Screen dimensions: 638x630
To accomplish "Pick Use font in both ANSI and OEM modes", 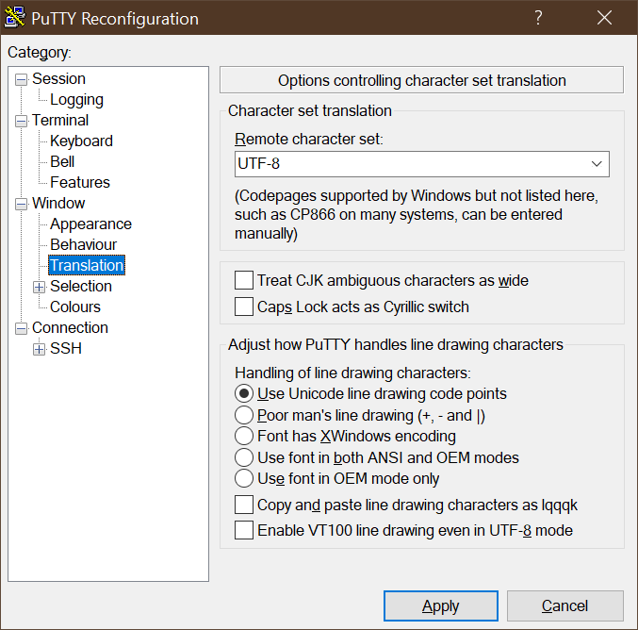I will 244,457.
